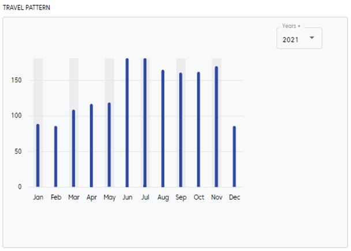Click the September bar
The width and height of the screenshot is (351, 251).
click(x=181, y=130)
